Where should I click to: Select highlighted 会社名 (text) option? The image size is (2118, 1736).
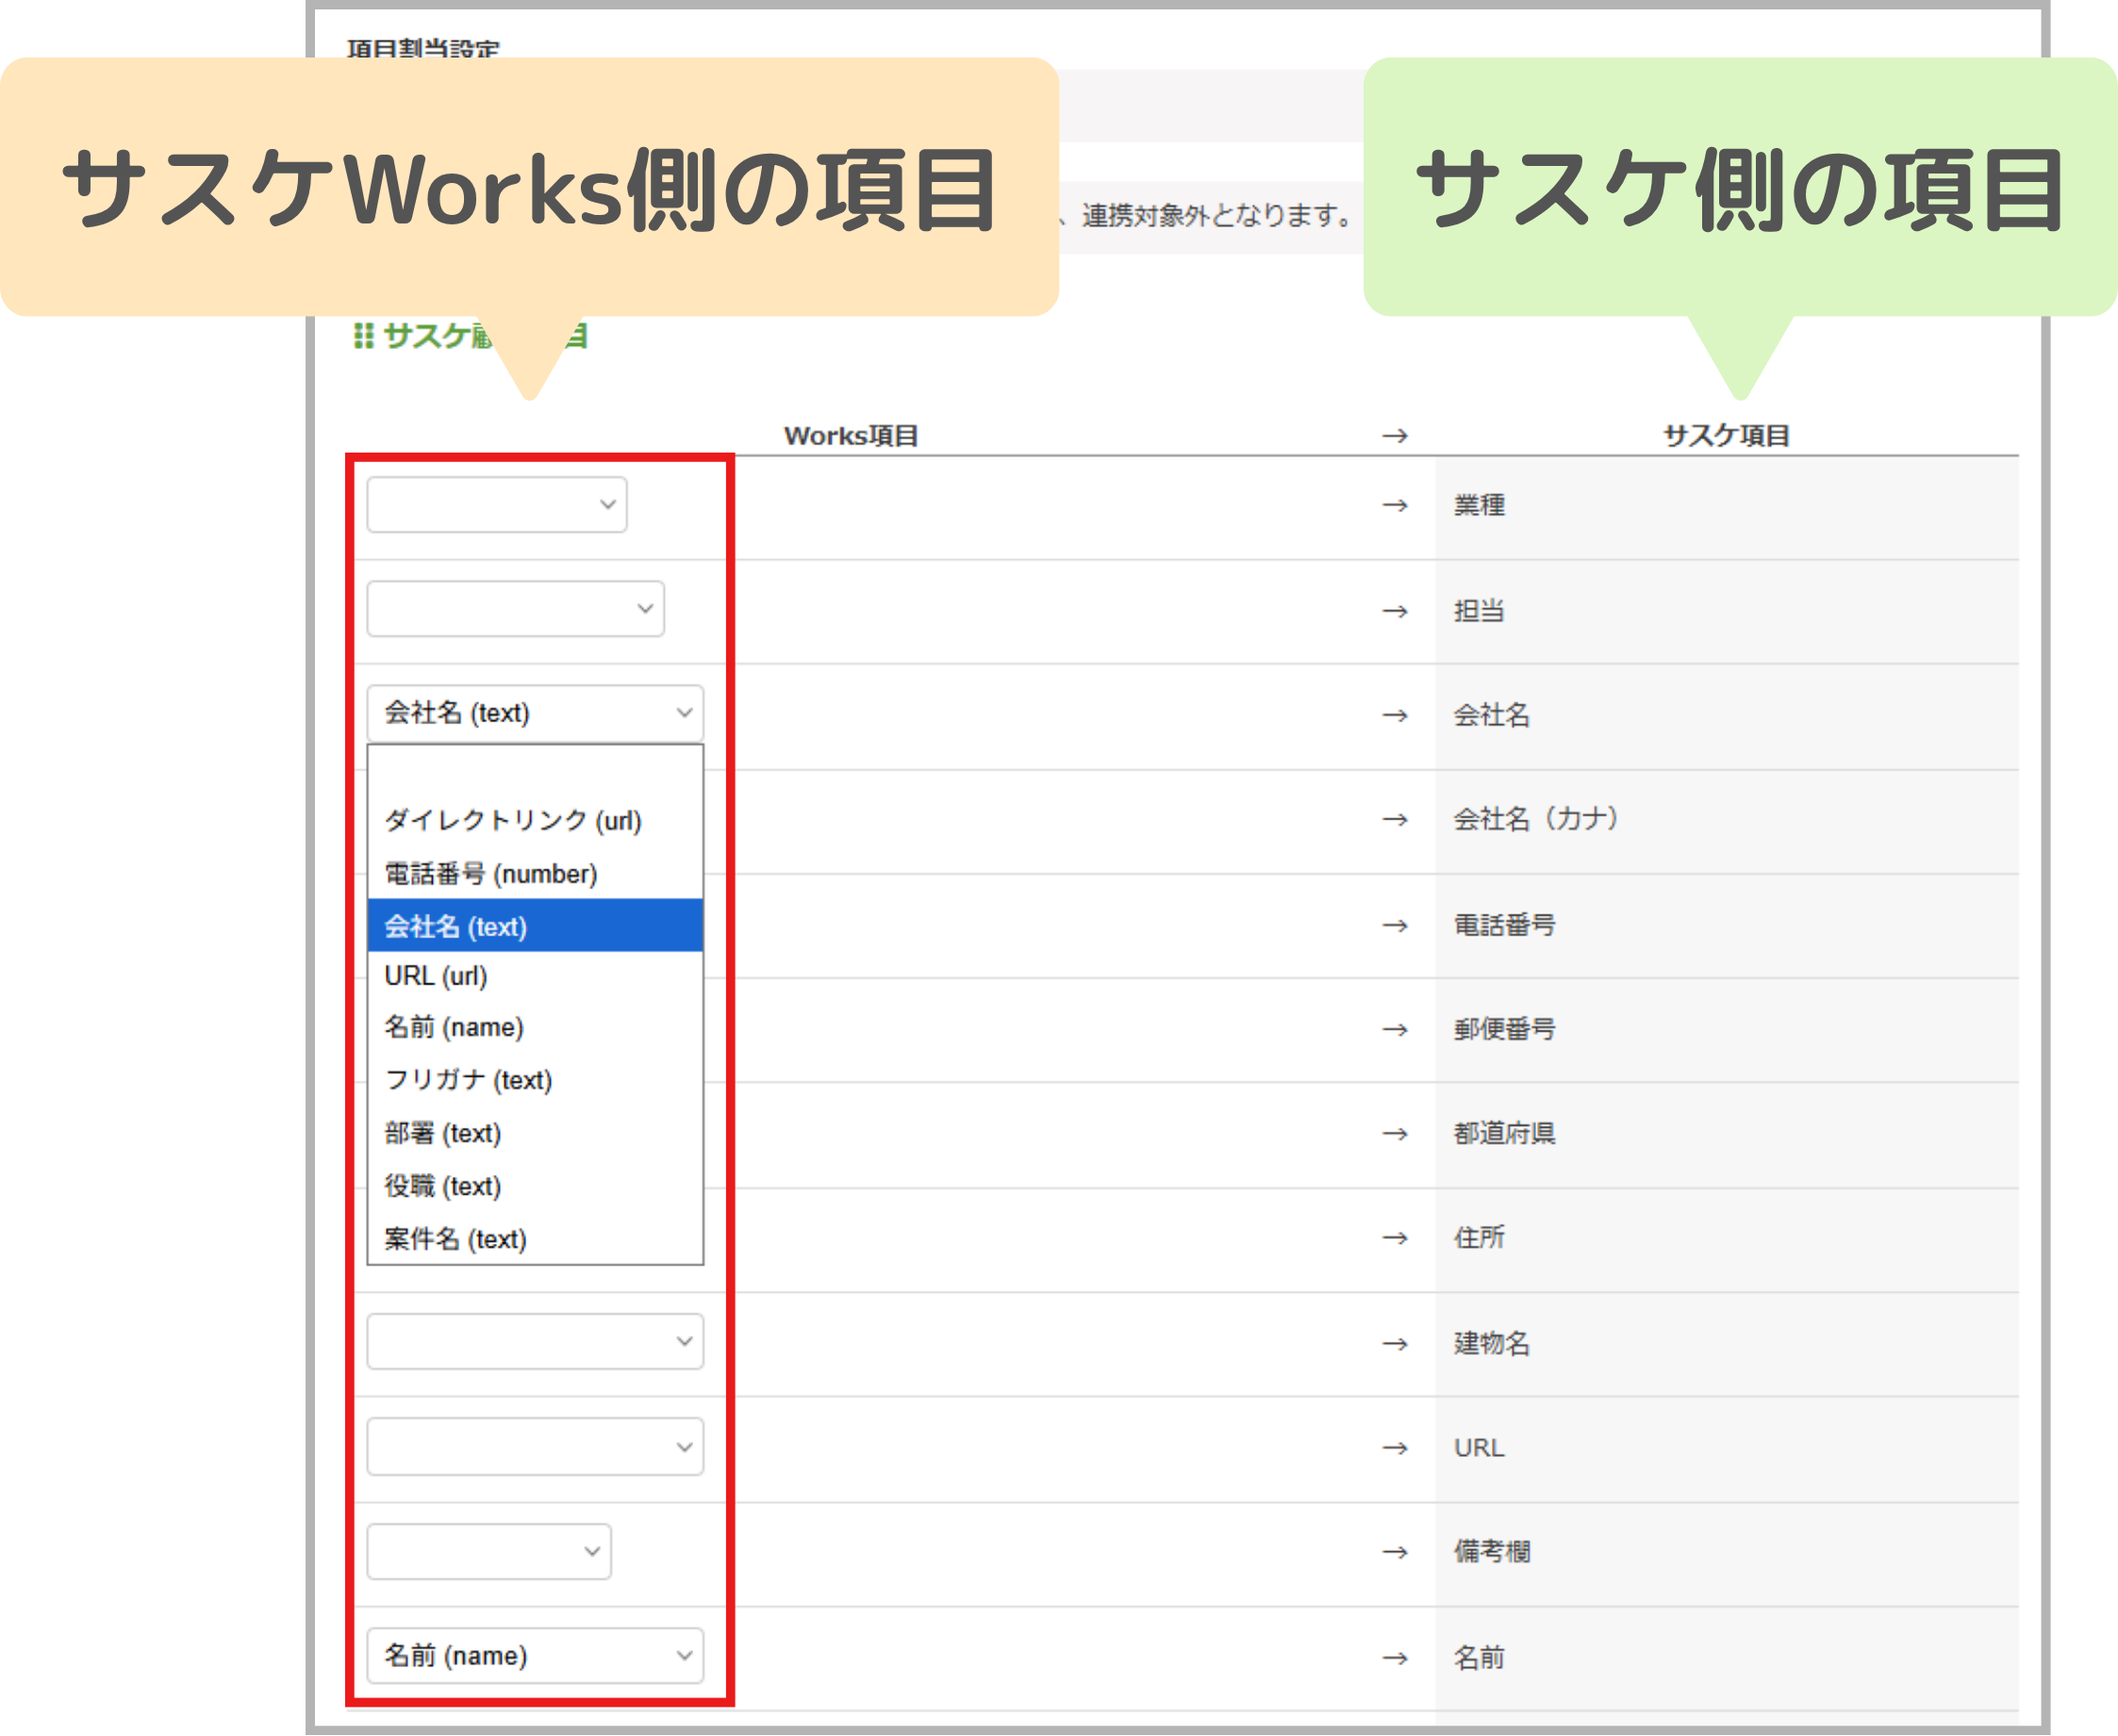[x=535, y=926]
